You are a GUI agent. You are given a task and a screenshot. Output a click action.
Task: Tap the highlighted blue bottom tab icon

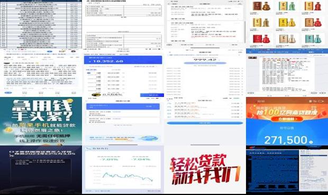8,93
